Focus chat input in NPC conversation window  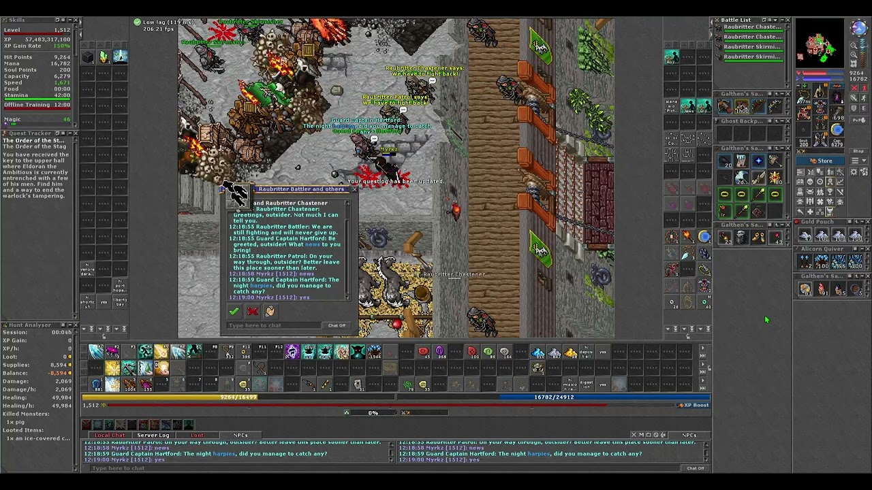point(274,325)
